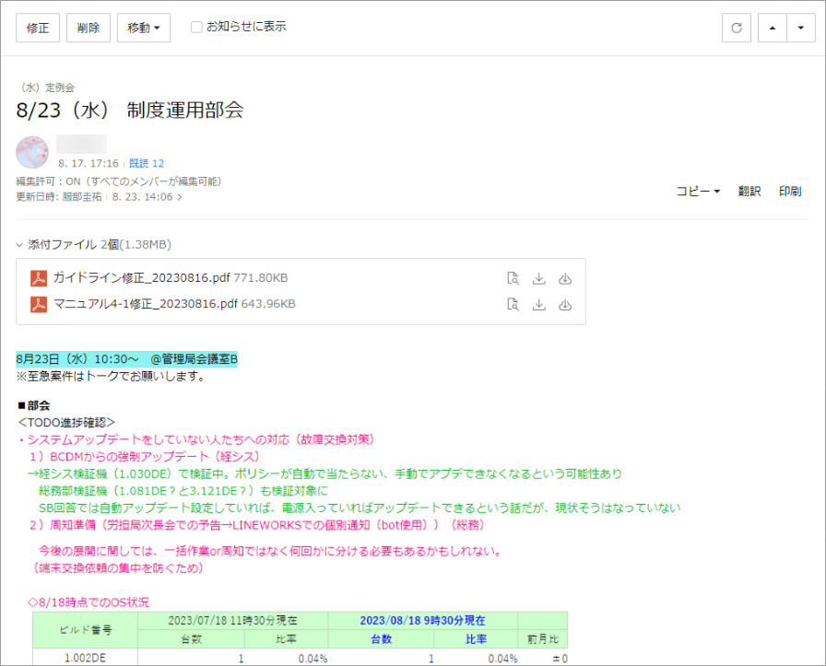Viewport: 826px width, 666px height.
Task: Collapse the 添付ファイル attachment list
Action: tap(20, 245)
